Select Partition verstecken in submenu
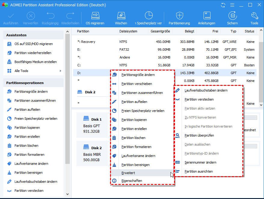The height and width of the screenshot is (199, 264). point(208,99)
